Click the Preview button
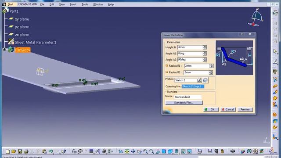The image size is (281, 158). pyautogui.click(x=245, y=109)
